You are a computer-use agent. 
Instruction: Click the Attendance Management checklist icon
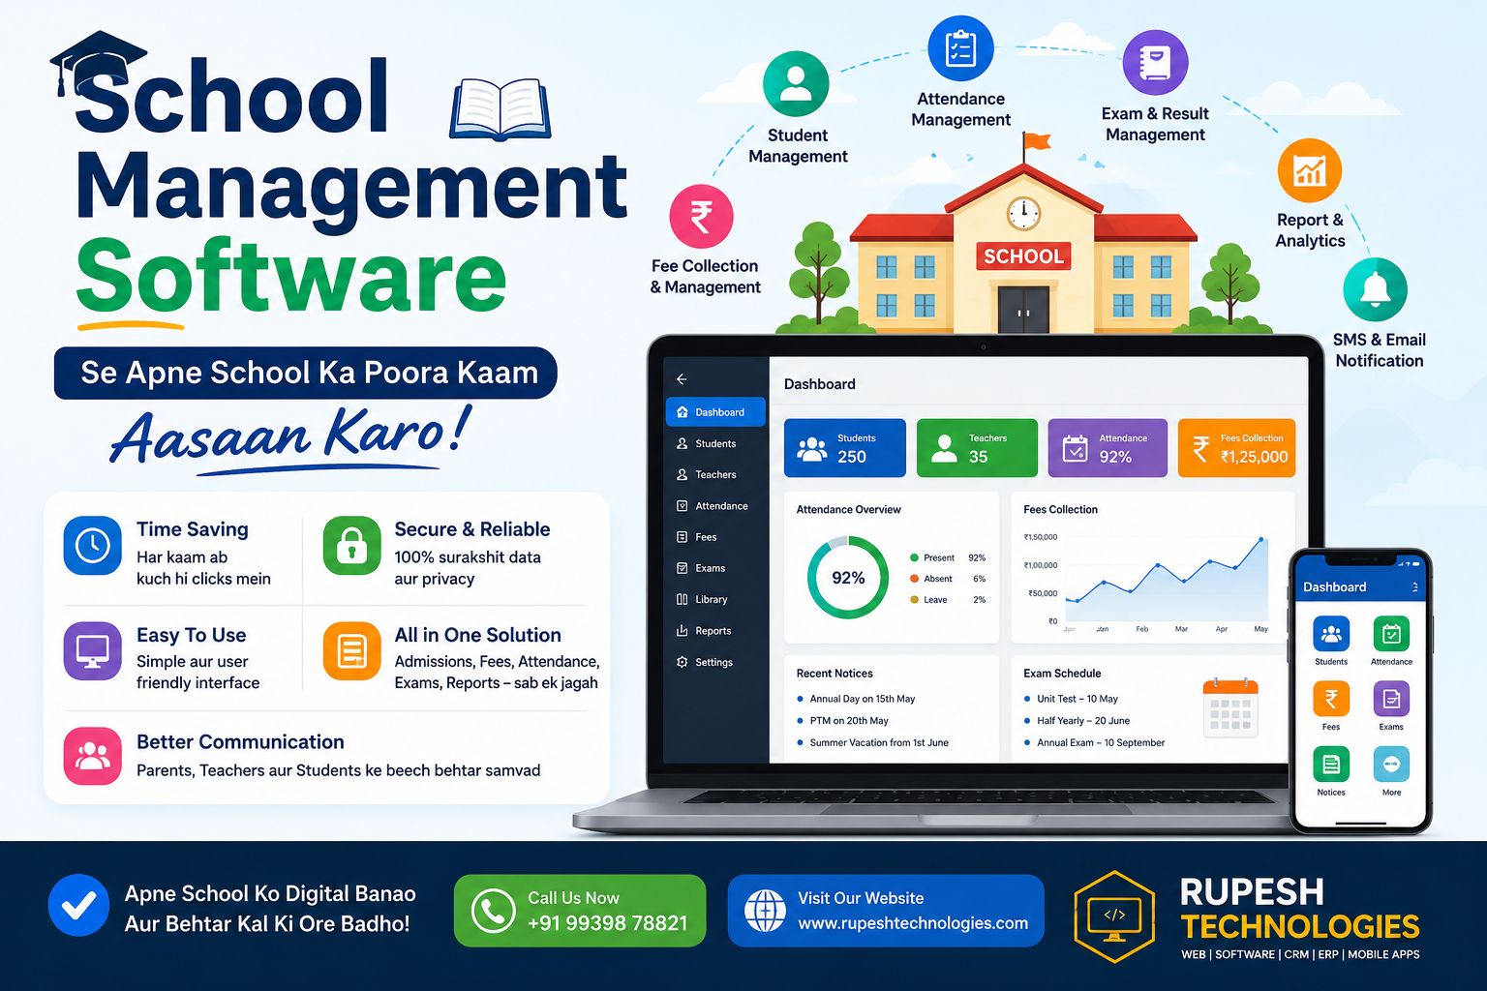pos(960,48)
